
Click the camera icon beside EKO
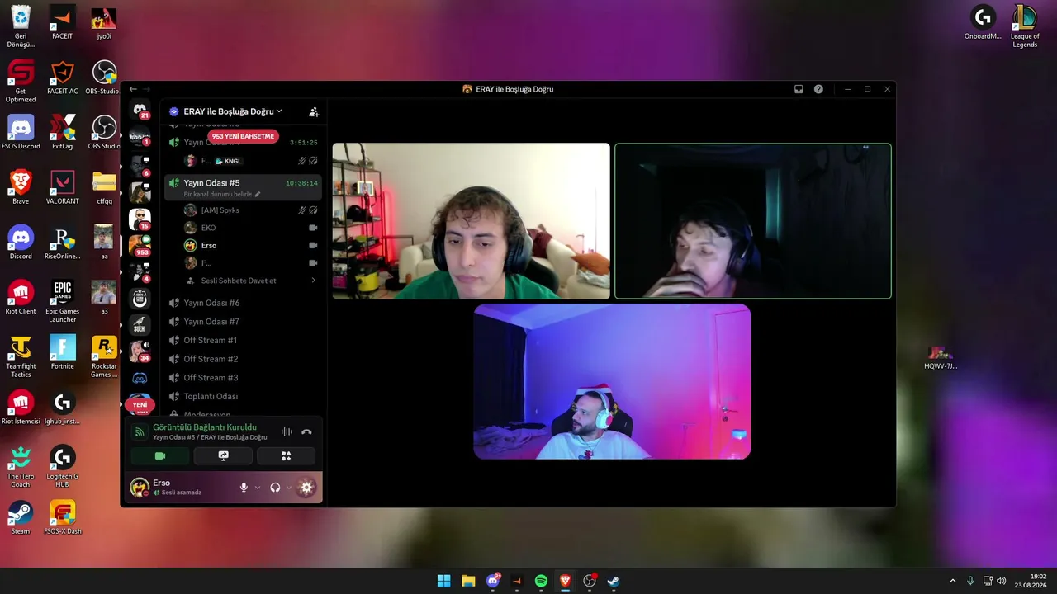tap(313, 228)
